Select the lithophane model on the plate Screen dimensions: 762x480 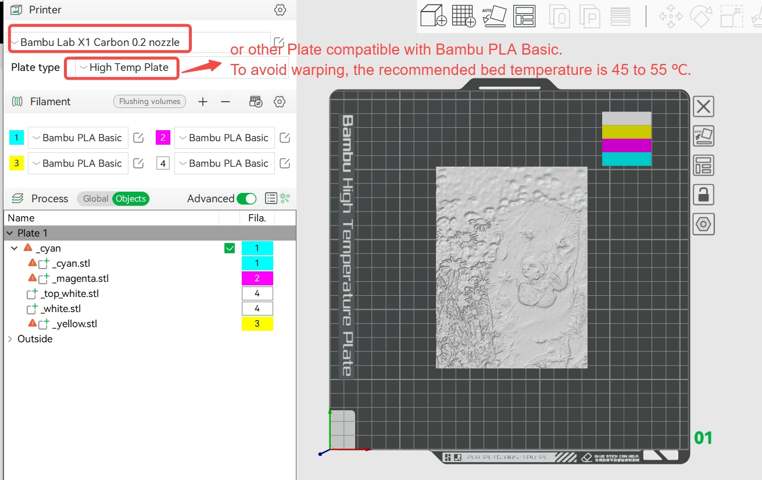(x=511, y=267)
